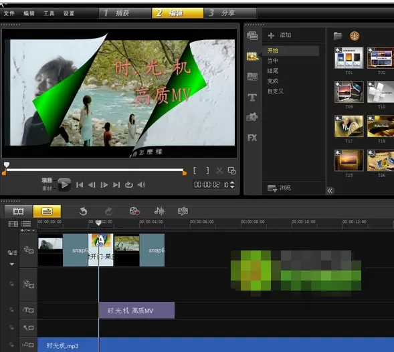Switch to Timeline view
Screen dimensions: 394x352
[47, 211]
